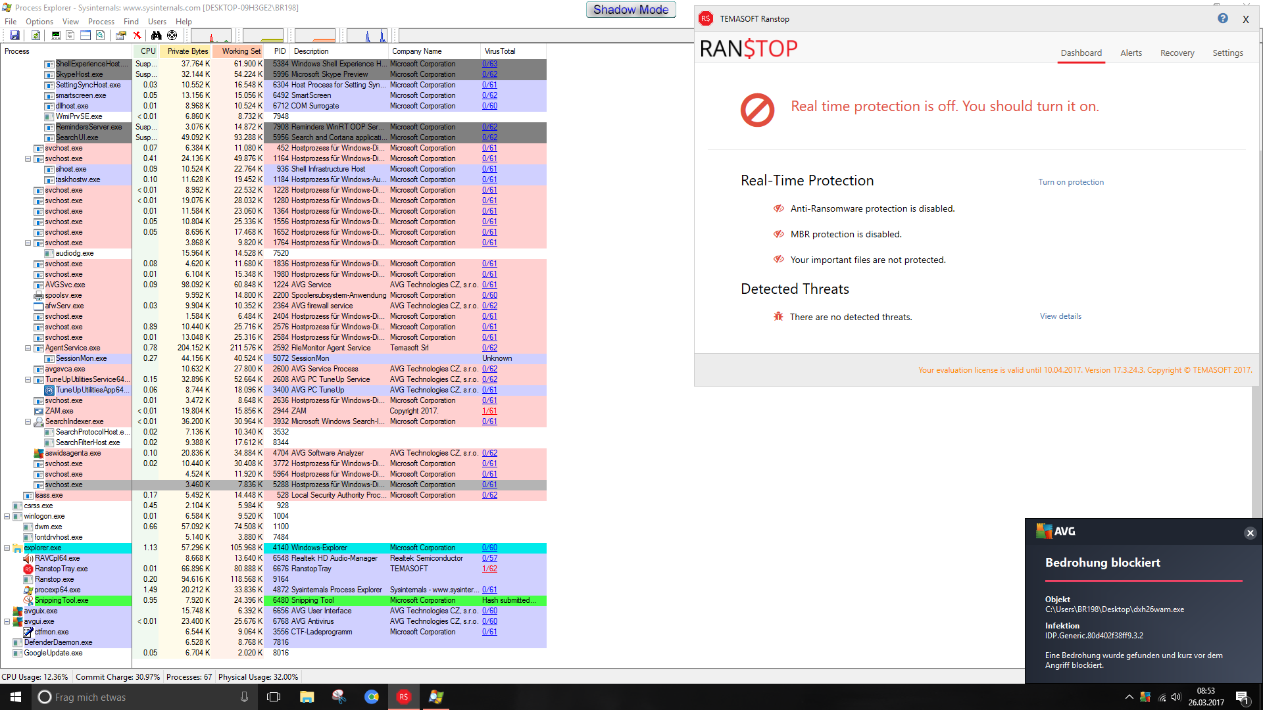Screen dimensions: 1263x710
Task: Collapse the SearchIndexer.exe tree node
Action: [28, 421]
